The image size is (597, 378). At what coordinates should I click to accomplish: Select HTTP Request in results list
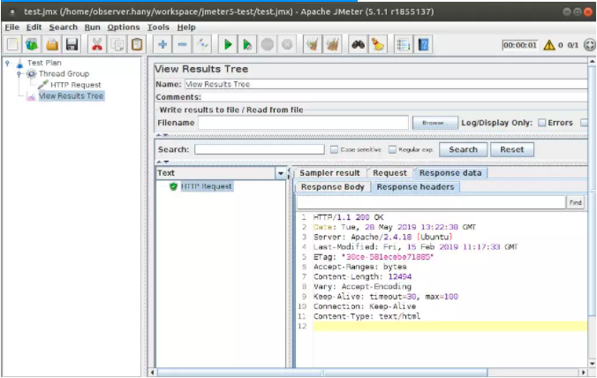pos(206,186)
